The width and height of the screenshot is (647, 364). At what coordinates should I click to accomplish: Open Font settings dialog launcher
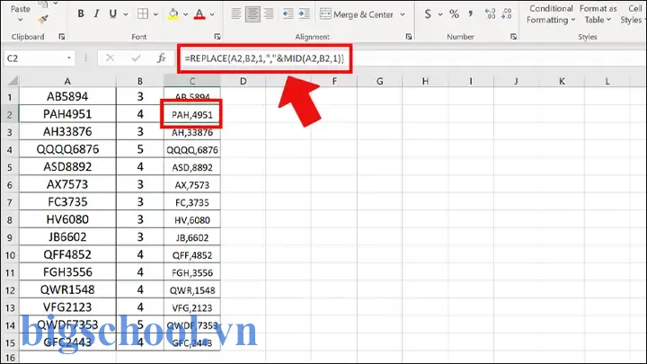pyautogui.click(x=217, y=37)
